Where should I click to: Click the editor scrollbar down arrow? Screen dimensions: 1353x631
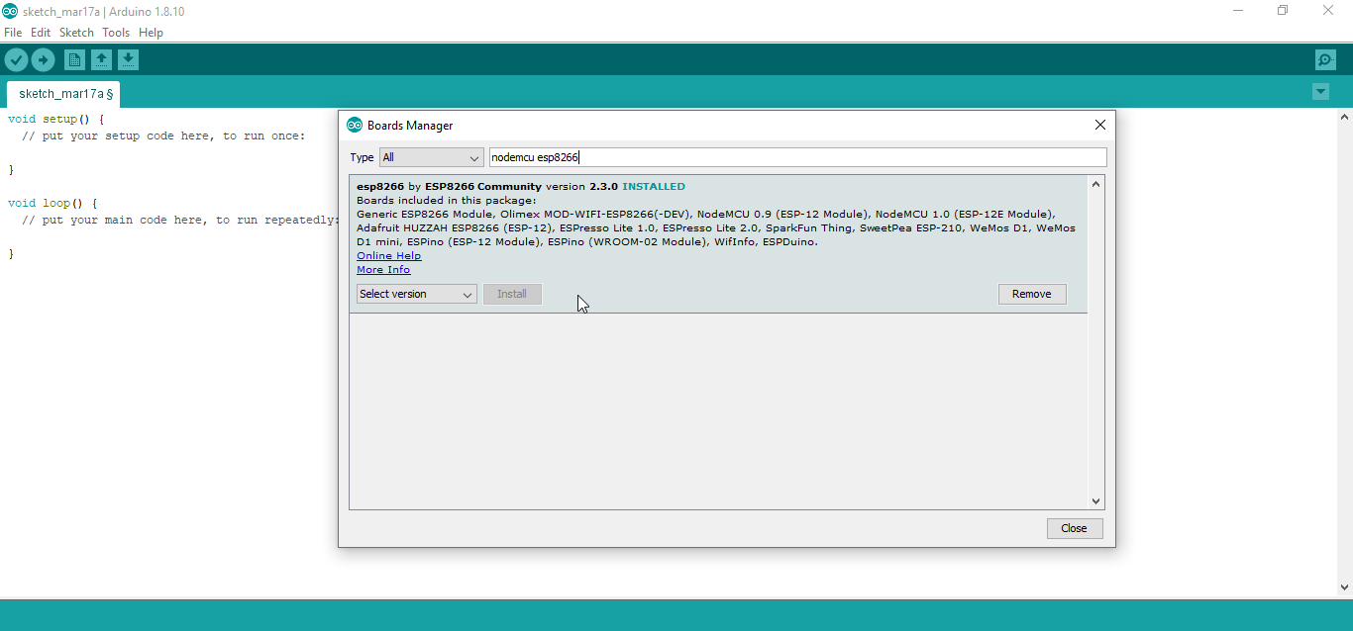[x=1344, y=587]
